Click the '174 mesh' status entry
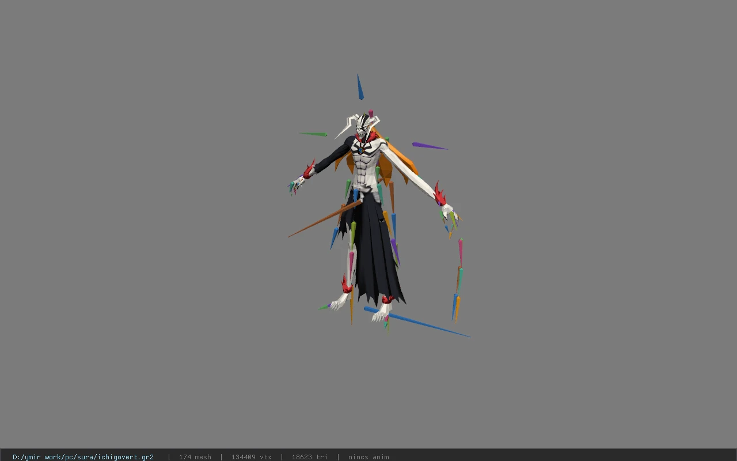 (195, 457)
